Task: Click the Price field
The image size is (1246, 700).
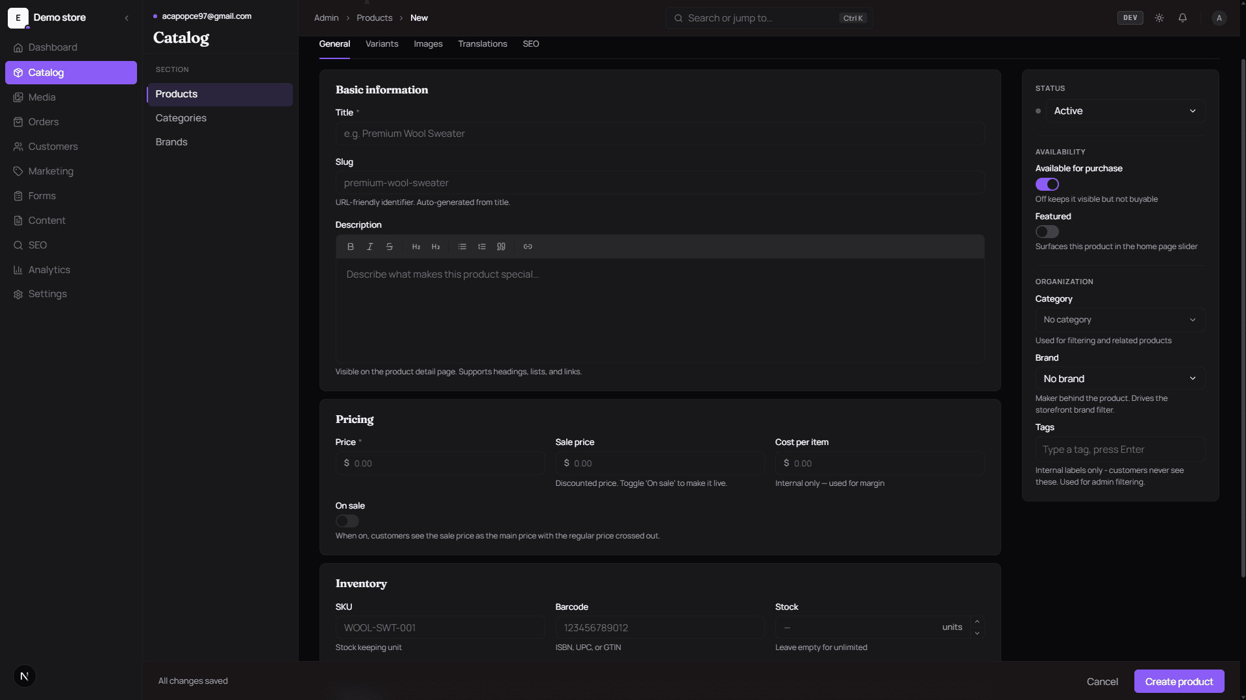Action: click(x=440, y=463)
